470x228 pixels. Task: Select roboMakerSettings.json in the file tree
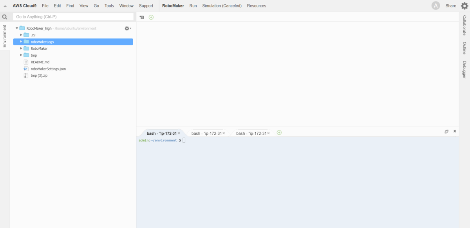48,69
